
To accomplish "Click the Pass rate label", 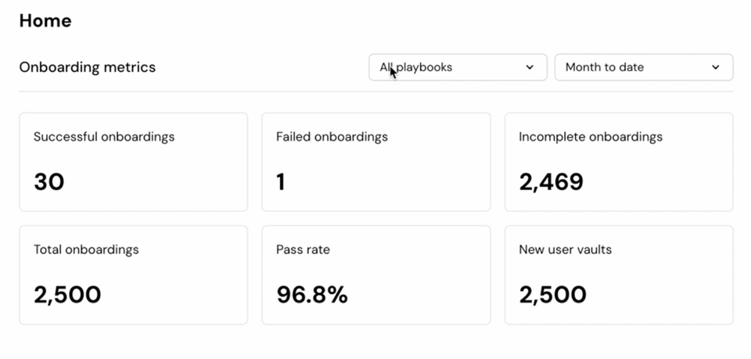I will pos(303,250).
